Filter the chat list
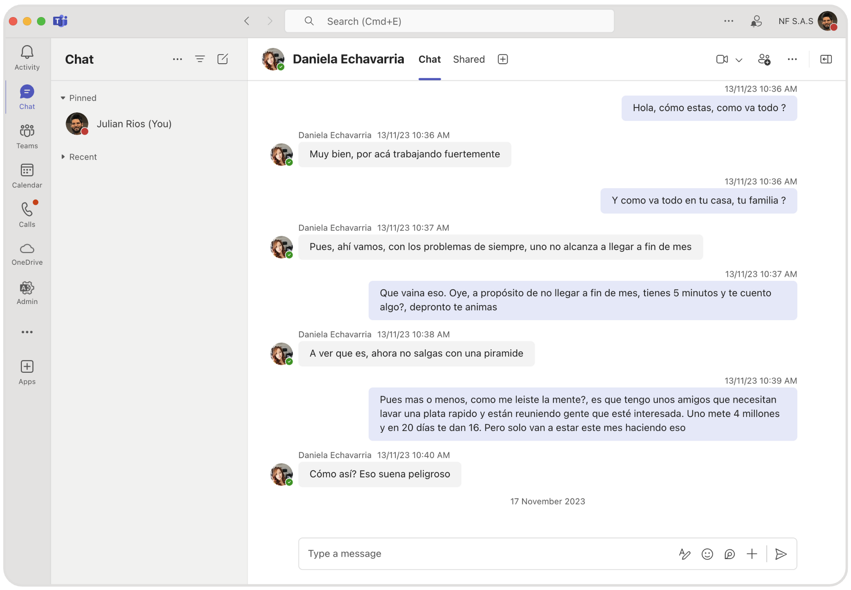The width and height of the screenshot is (851, 590). tap(200, 59)
